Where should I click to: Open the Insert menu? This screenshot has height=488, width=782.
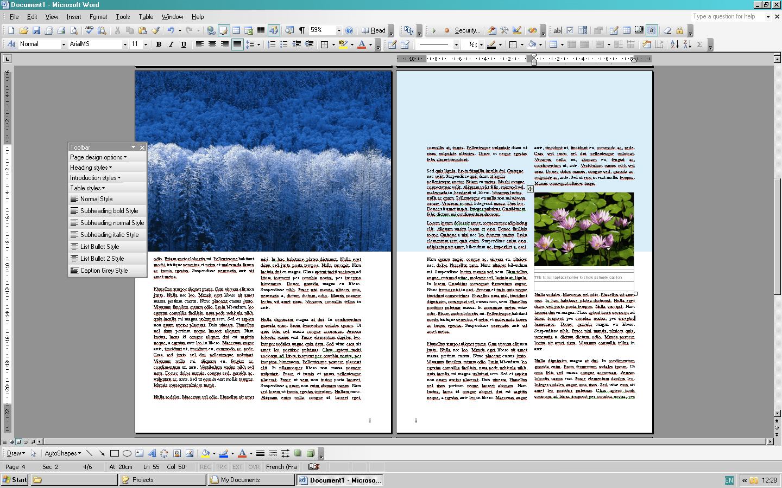[74, 17]
